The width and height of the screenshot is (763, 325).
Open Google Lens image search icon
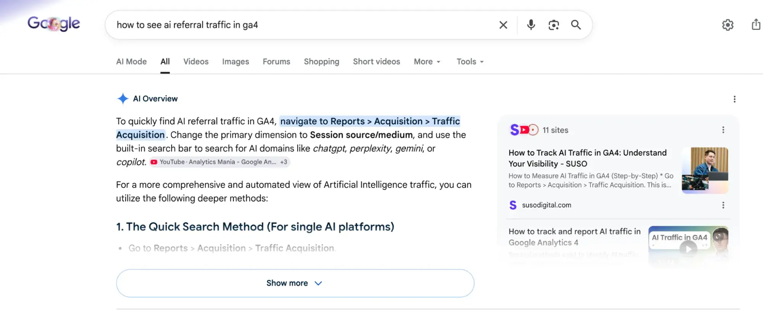[x=553, y=25]
